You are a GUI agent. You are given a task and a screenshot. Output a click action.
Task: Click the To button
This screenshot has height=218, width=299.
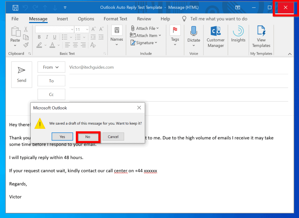(51, 81)
